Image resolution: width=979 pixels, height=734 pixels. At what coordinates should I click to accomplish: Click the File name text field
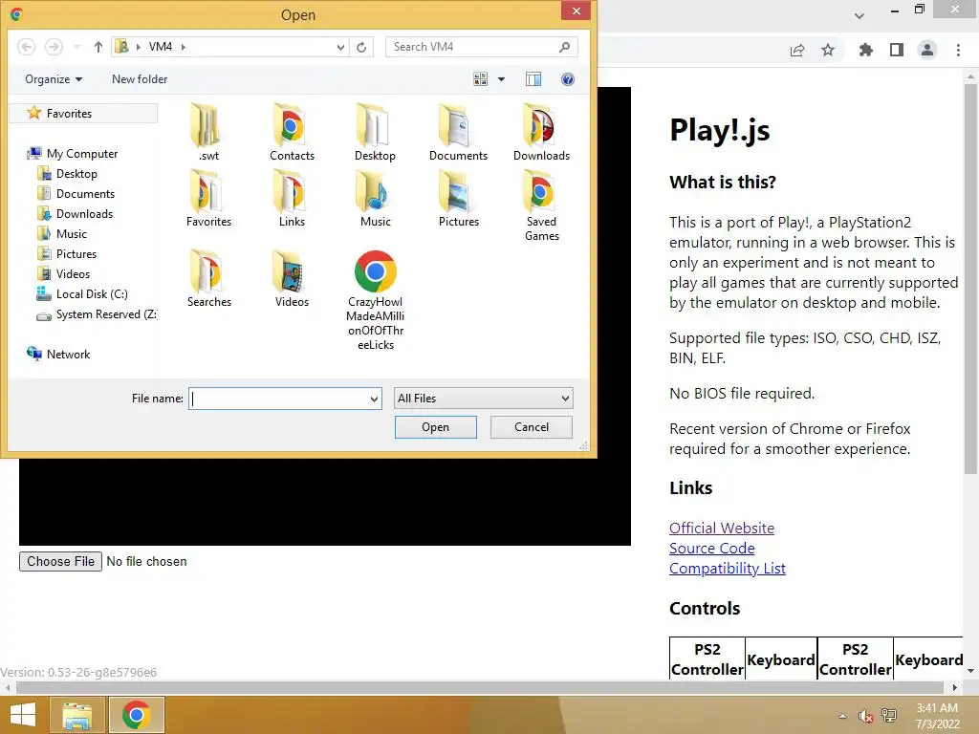[x=279, y=399]
